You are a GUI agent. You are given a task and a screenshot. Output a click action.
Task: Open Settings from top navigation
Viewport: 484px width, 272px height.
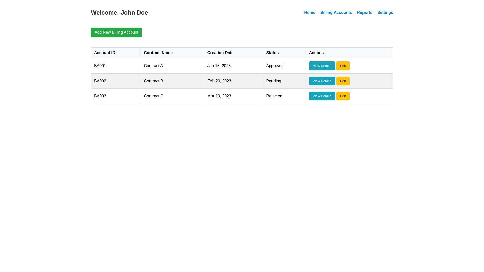pos(385,13)
